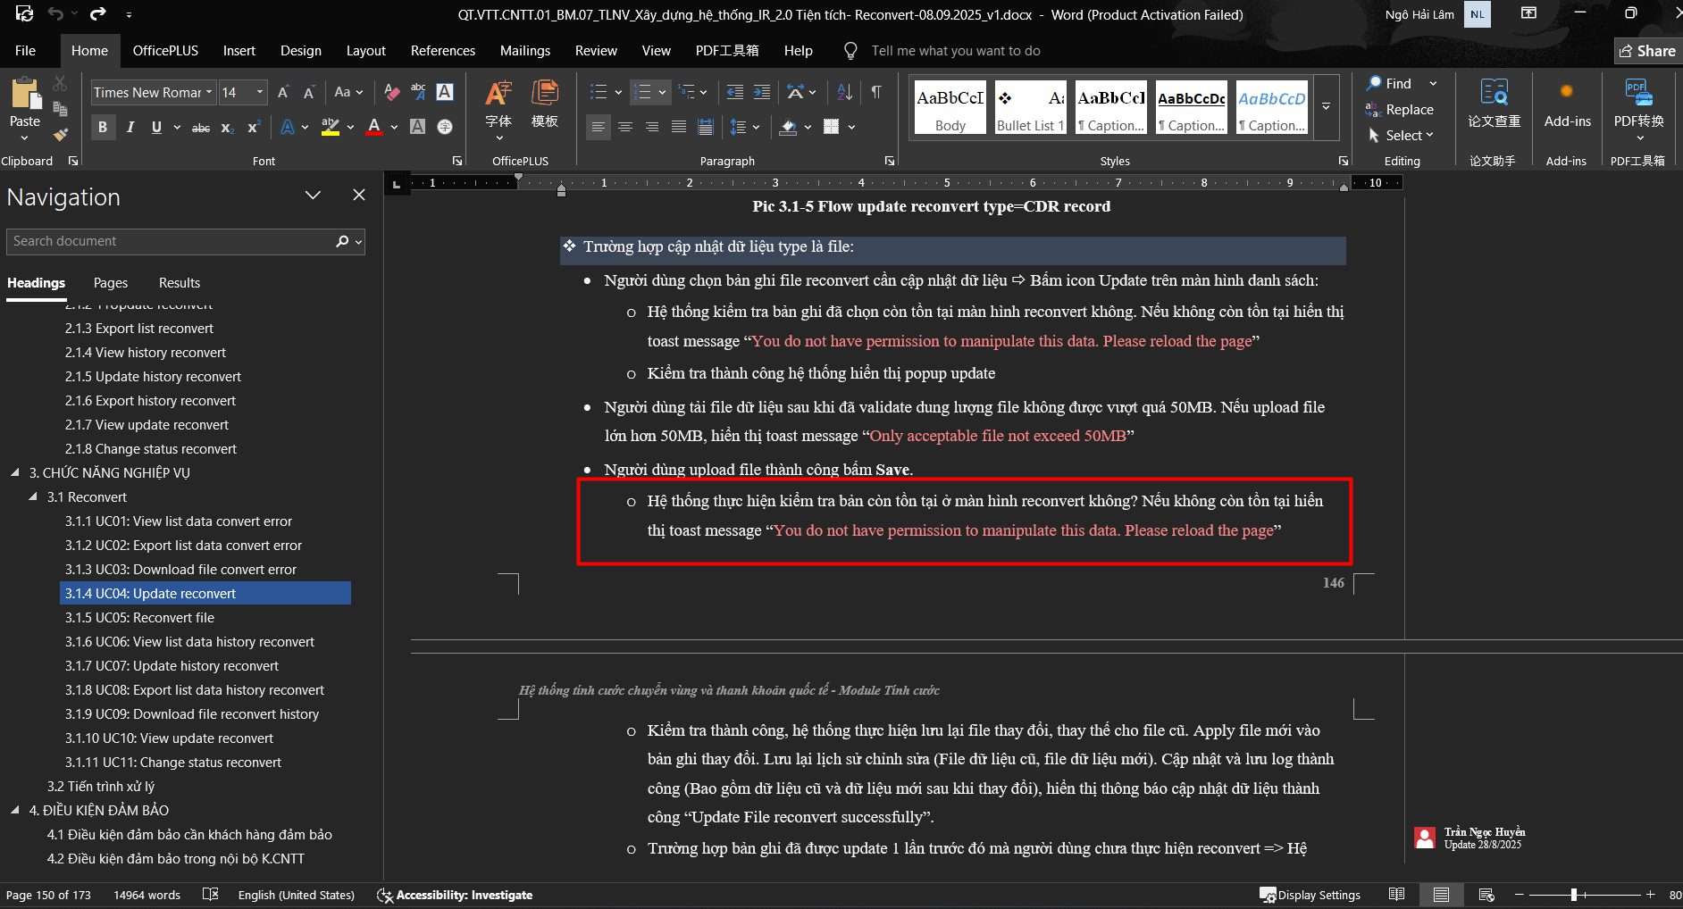Image resolution: width=1683 pixels, height=909 pixels.
Task: Click the Format Painter icon
Action: pos(60,135)
